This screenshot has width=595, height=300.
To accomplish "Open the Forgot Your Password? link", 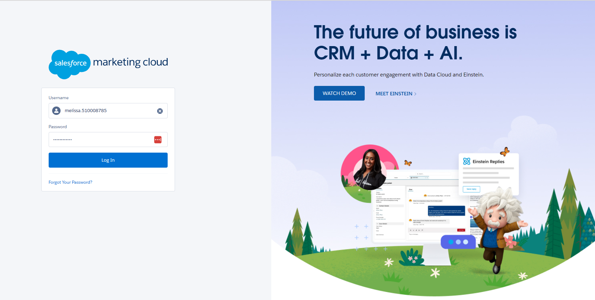I will pyautogui.click(x=70, y=182).
